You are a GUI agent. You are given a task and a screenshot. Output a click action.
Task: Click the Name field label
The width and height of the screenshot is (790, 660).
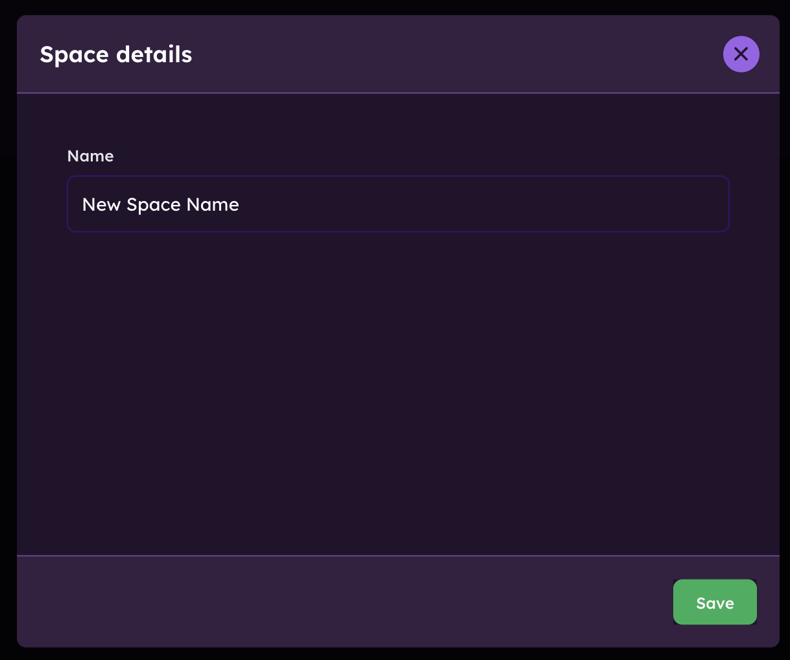click(x=90, y=156)
